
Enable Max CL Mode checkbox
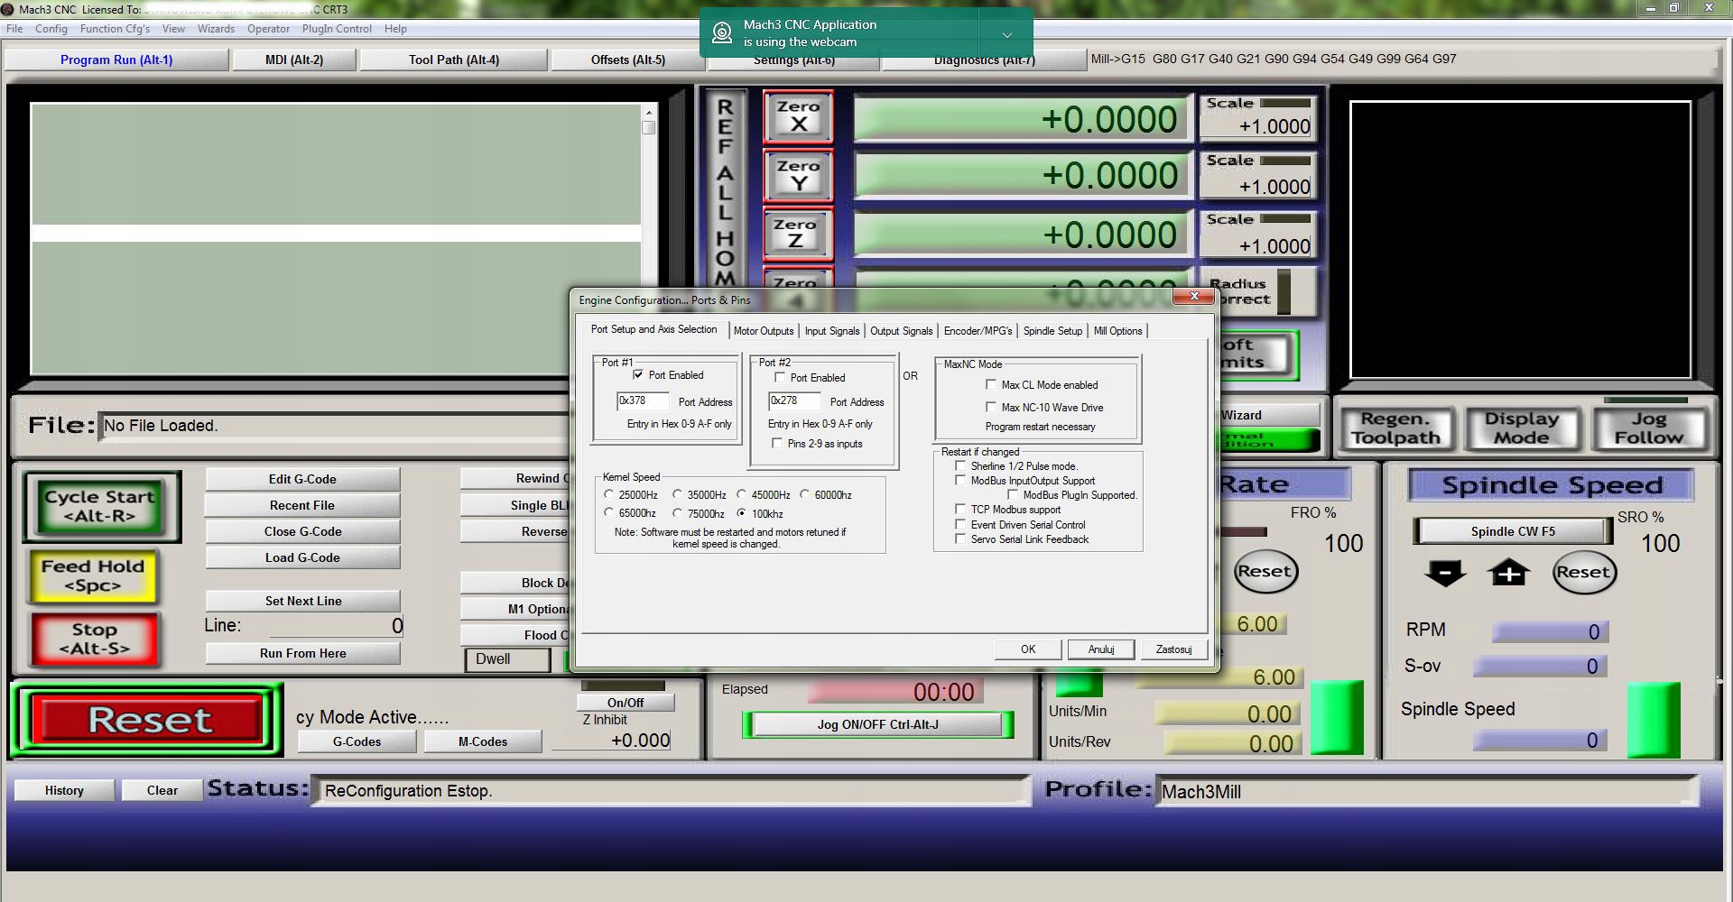991,385
